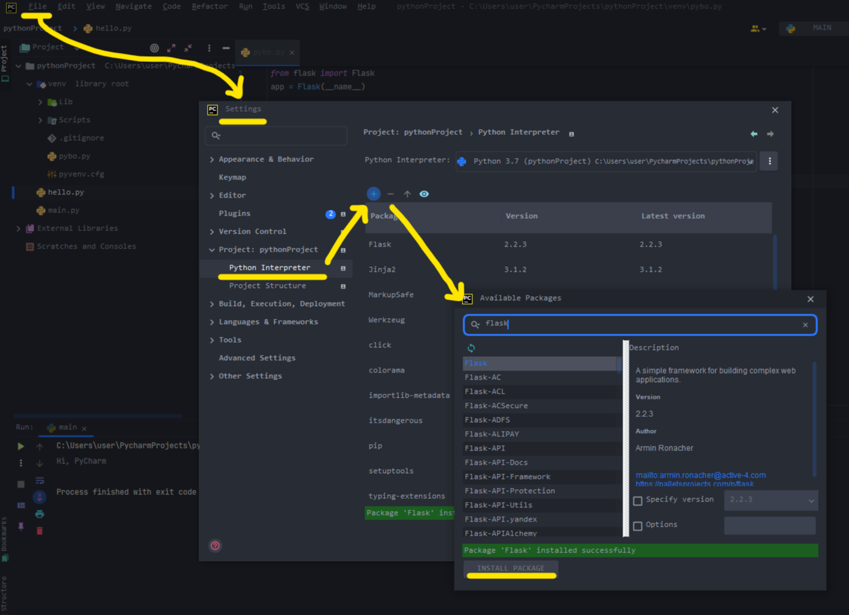Select Project Structure in settings tree
849x615 pixels.
267,286
